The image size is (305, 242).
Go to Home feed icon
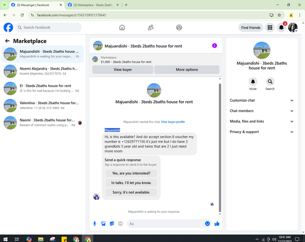(x=122, y=27)
